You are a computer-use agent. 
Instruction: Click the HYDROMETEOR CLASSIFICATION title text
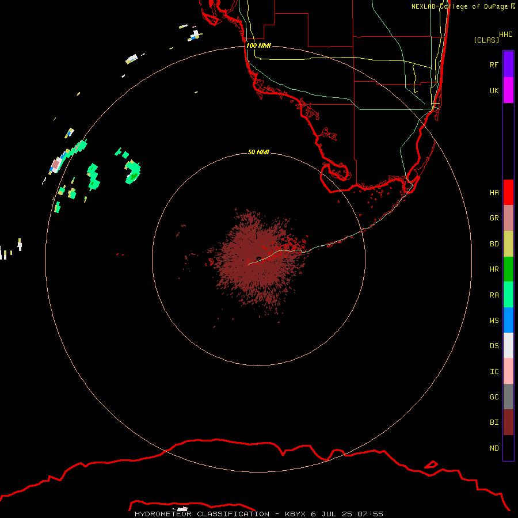tap(202, 514)
